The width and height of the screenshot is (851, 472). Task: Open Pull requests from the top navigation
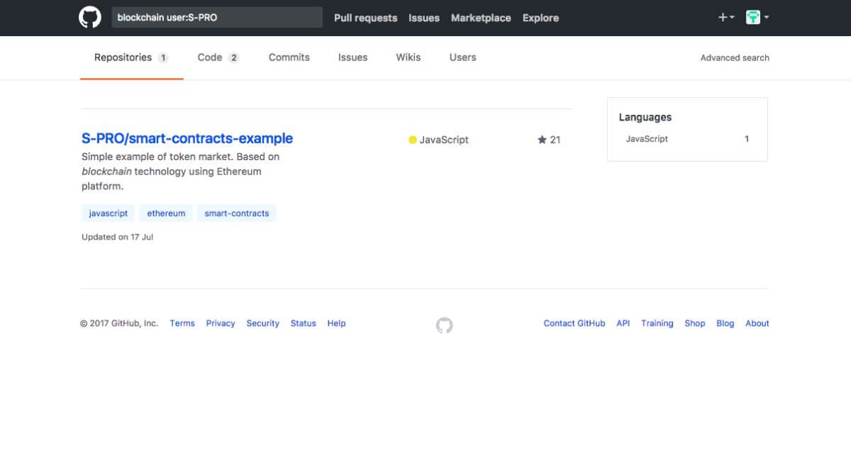[365, 18]
